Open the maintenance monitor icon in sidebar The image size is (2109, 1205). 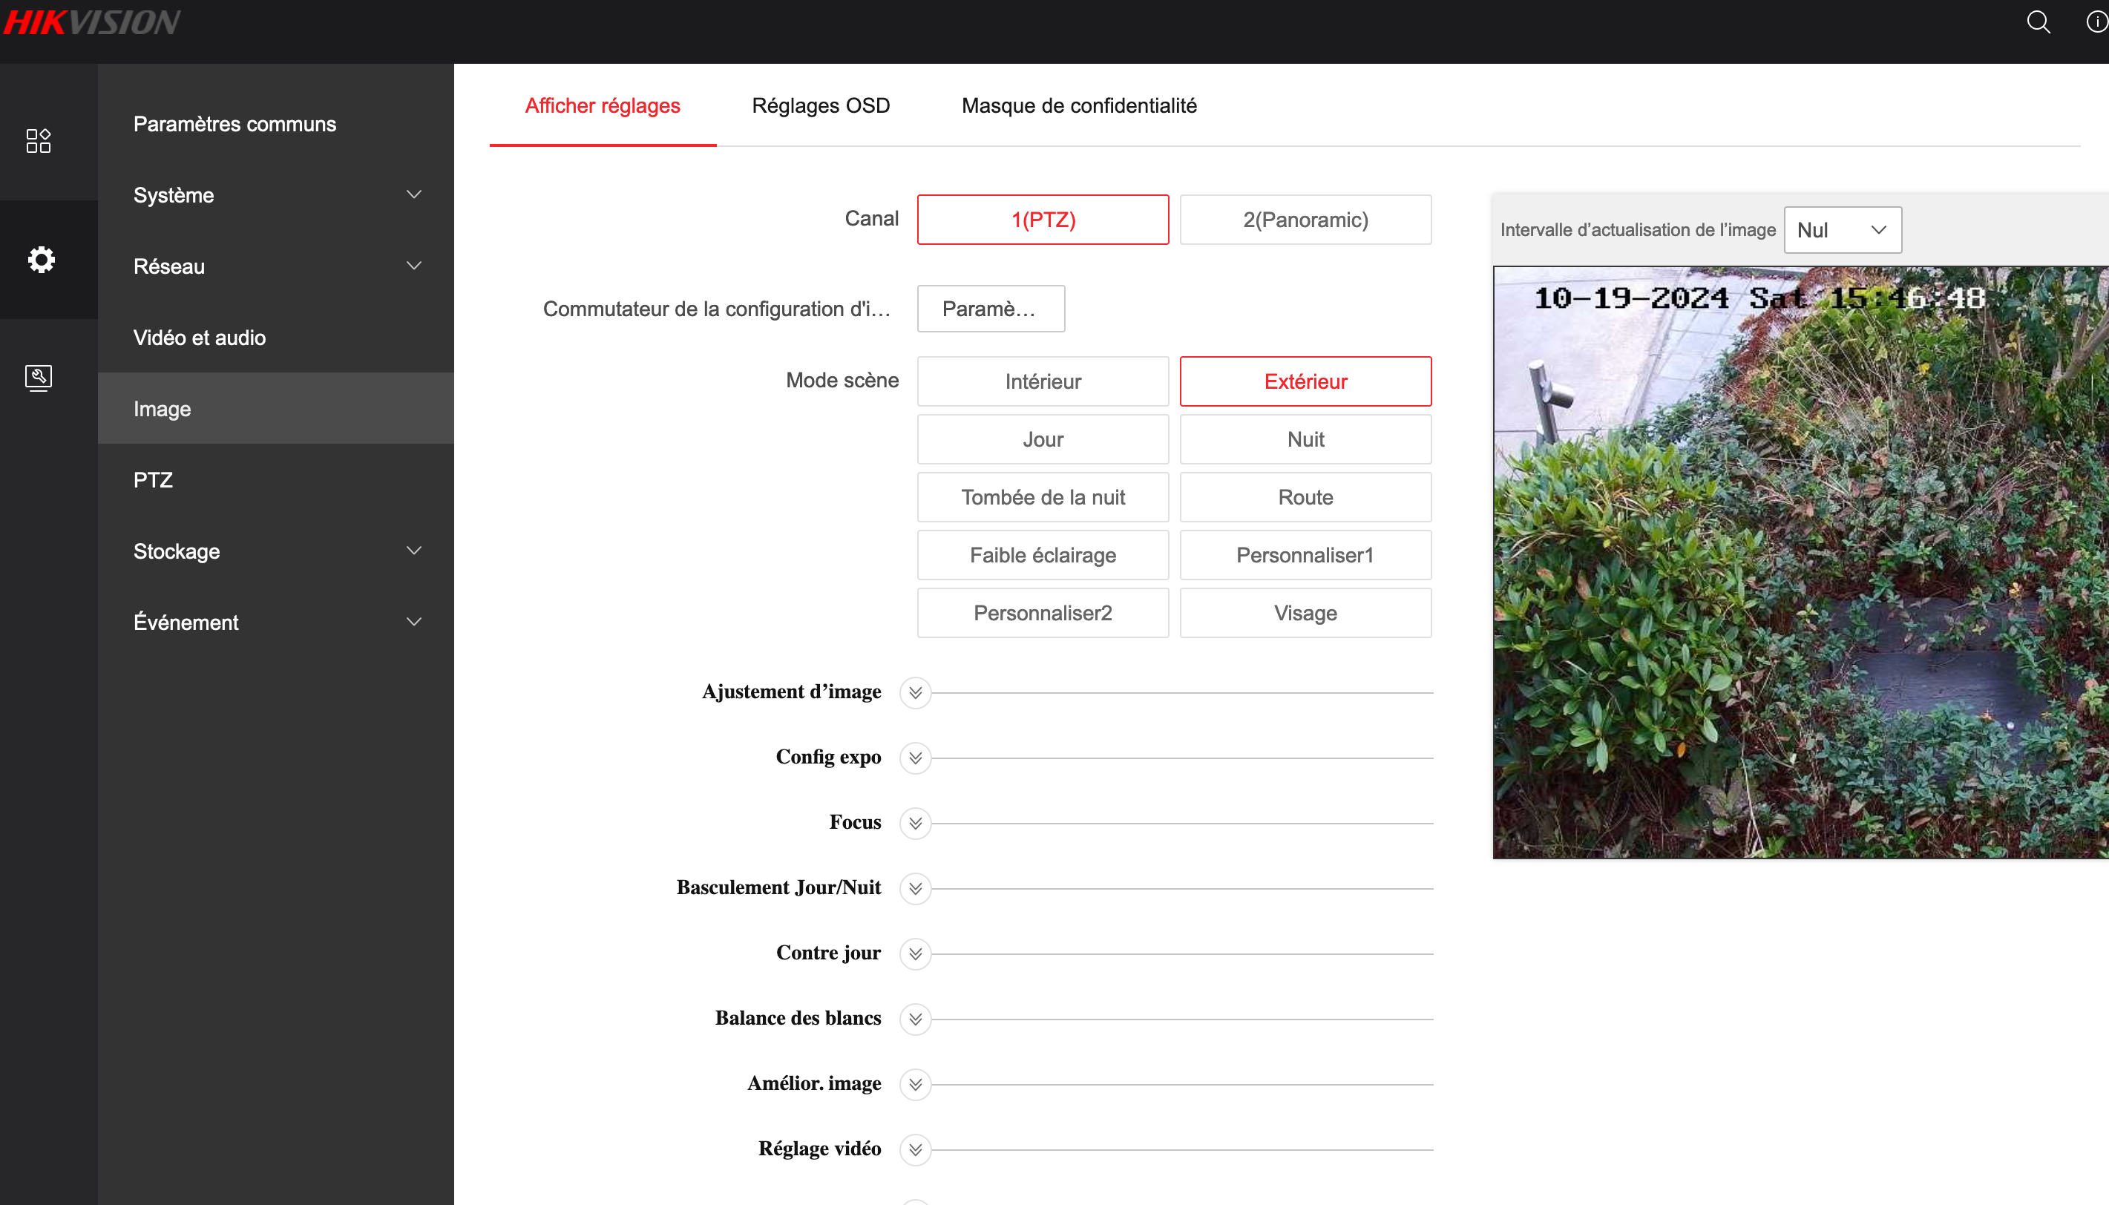coord(39,378)
